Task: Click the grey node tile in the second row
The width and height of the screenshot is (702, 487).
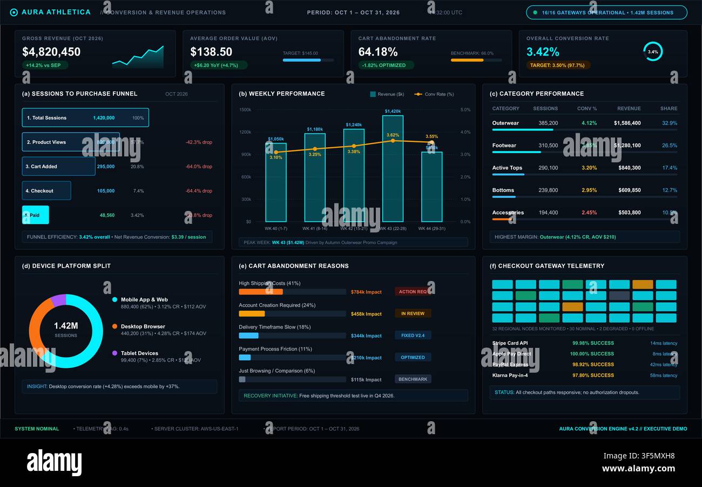Action: coord(619,296)
